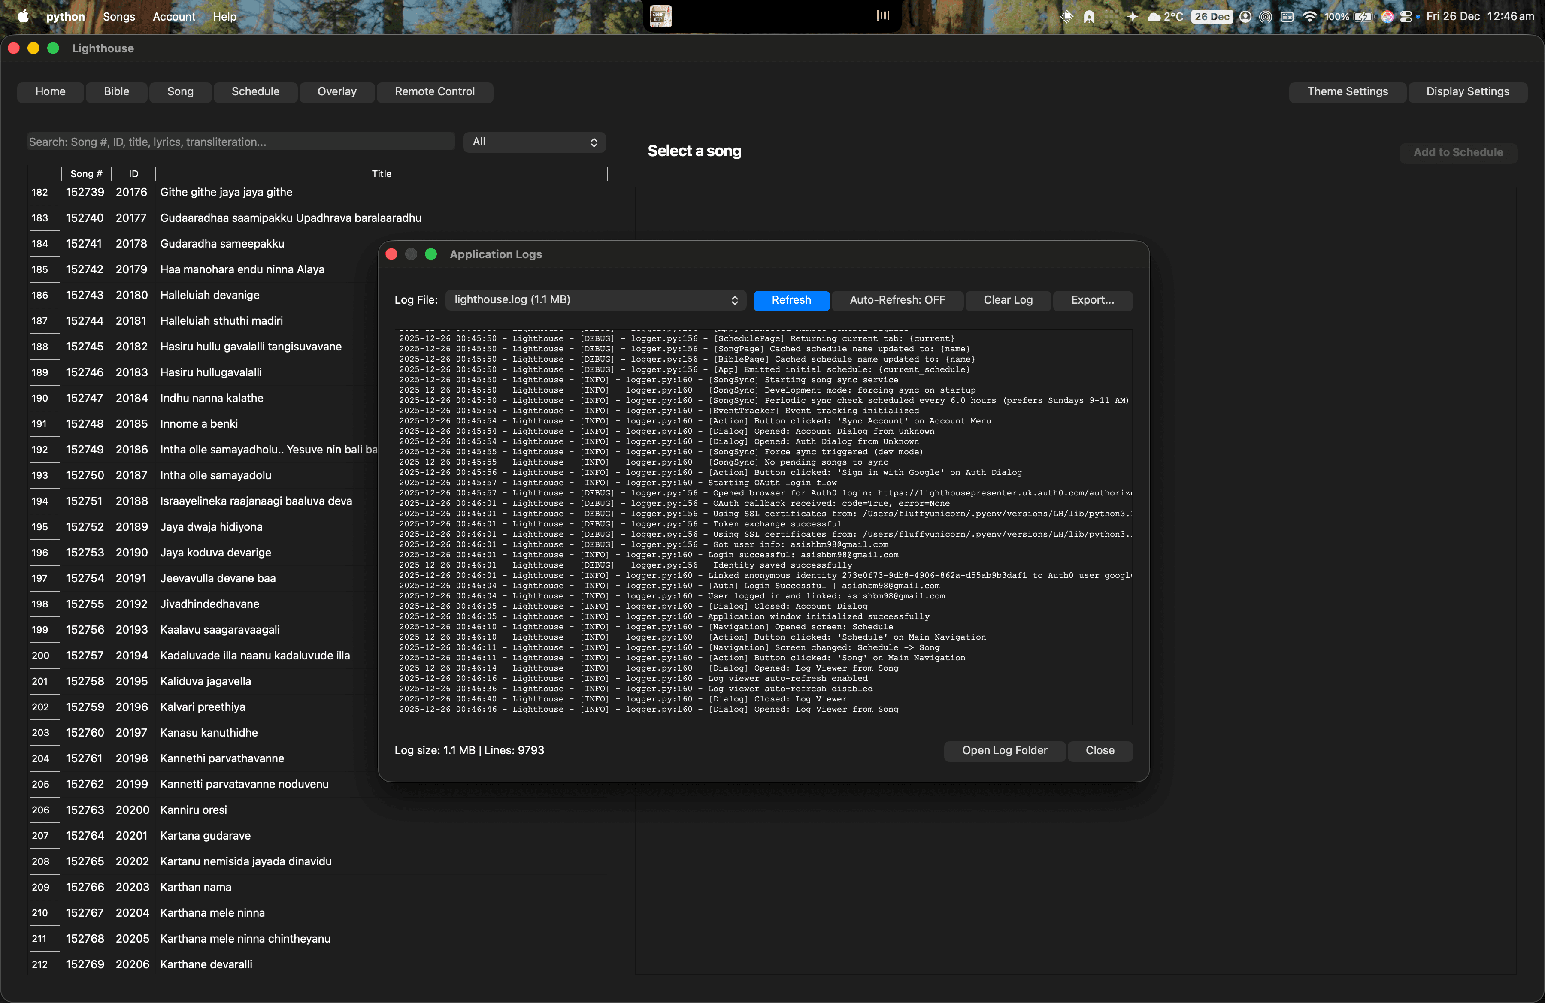Click the Wi-Fi status icon
The image size is (1545, 1003).
tap(1309, 16)
